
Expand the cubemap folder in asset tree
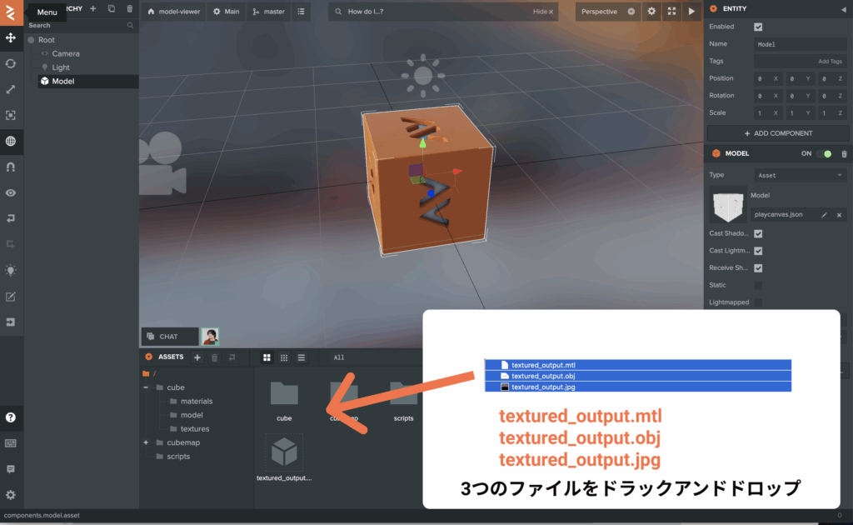[x=146, y=442]
